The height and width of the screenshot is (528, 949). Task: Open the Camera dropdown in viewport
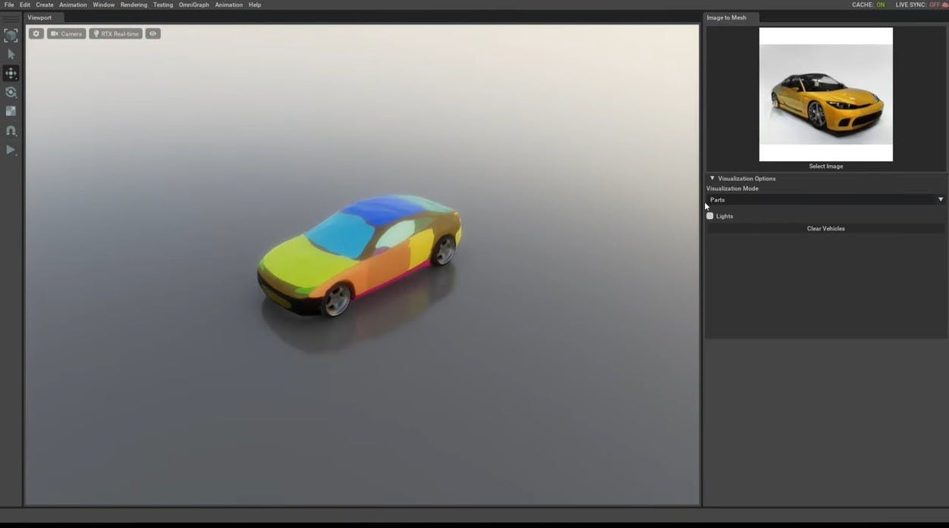point(66,34)
